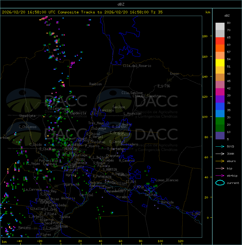The width and height of the screenshot is (242, 245).
Task: Click the light gray top legend swatch
Action: (220, 26)
